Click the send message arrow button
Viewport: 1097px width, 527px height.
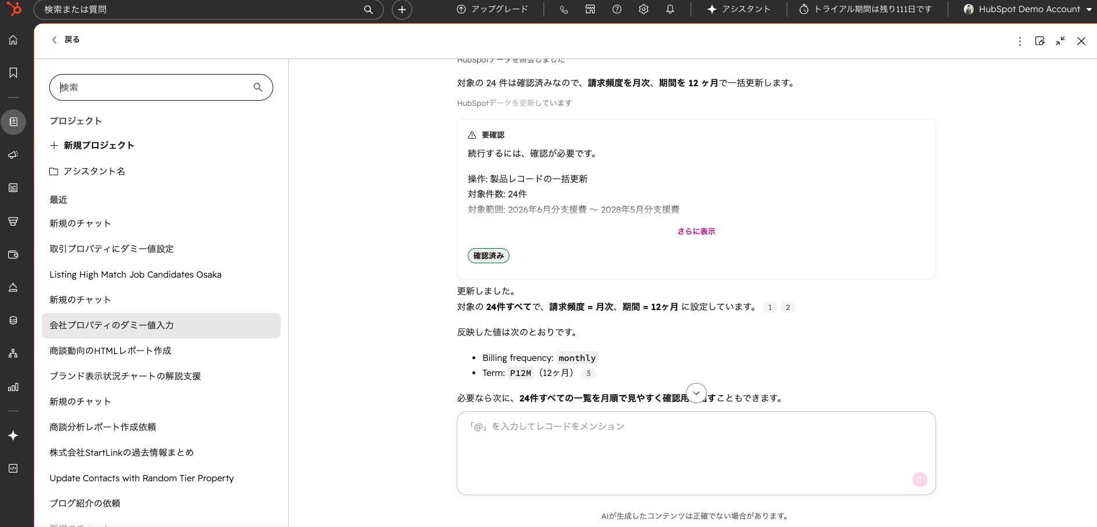[x=920, y=480]
